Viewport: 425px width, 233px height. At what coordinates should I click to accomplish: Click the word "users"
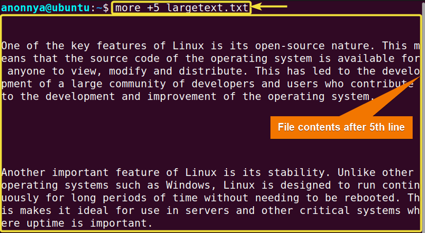point(302,84)
